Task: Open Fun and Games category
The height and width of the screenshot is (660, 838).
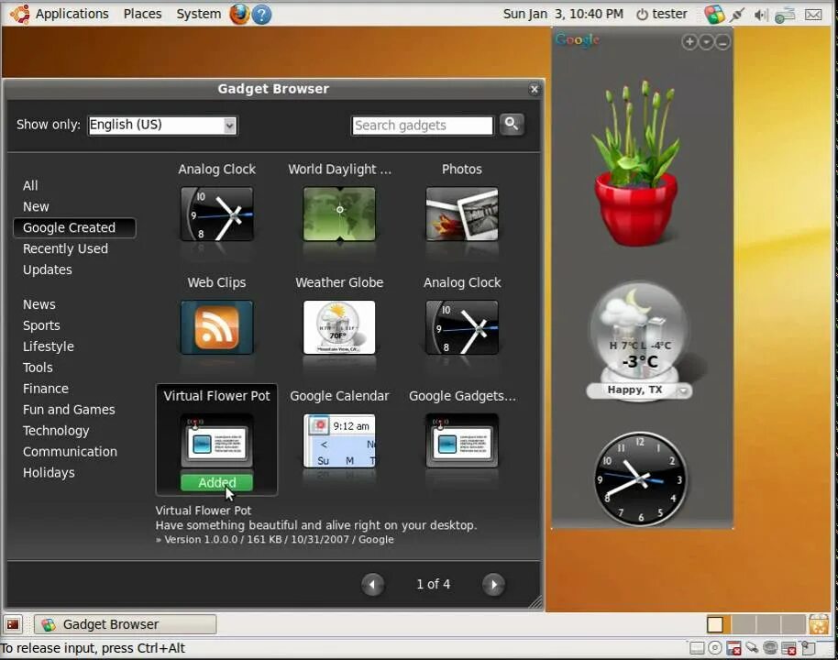Action: tap(69, 410)
